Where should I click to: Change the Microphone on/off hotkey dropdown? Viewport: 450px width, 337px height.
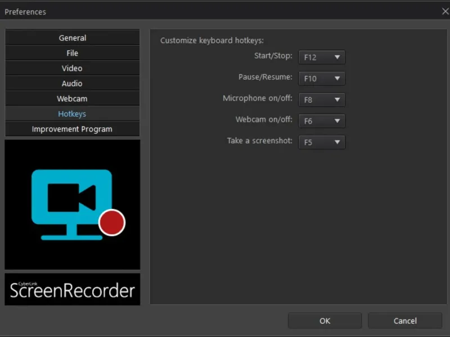[x=322, y=99]
